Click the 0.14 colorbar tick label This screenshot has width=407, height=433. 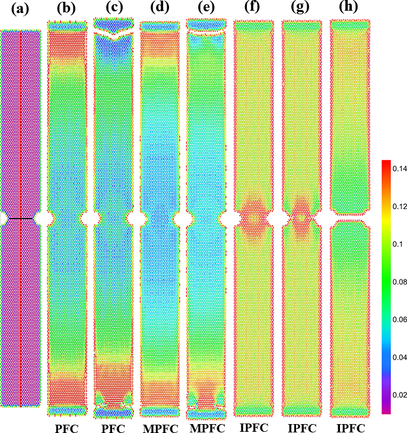click(x=399, y=169)
